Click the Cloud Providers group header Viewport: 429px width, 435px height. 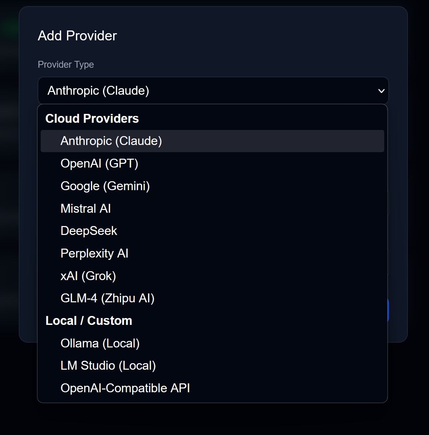(x=92, y=118)
